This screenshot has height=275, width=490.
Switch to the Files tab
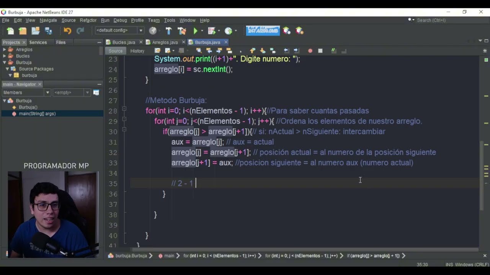[x=61, y=42]
